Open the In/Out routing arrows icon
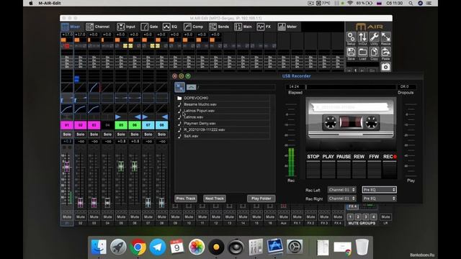461x259 pixels. 362,37
